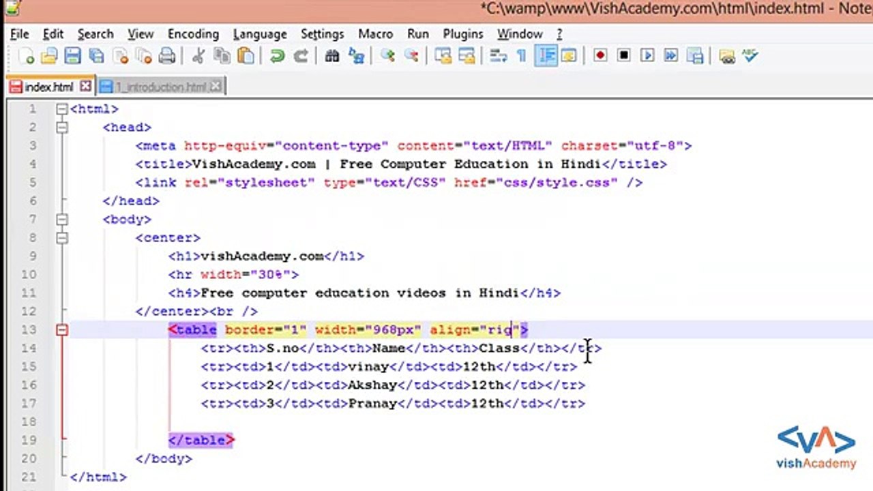This screenshot has width=873, height=491.
Task: Click line number 18 in the margin
Action: click(x=29, y=421)
